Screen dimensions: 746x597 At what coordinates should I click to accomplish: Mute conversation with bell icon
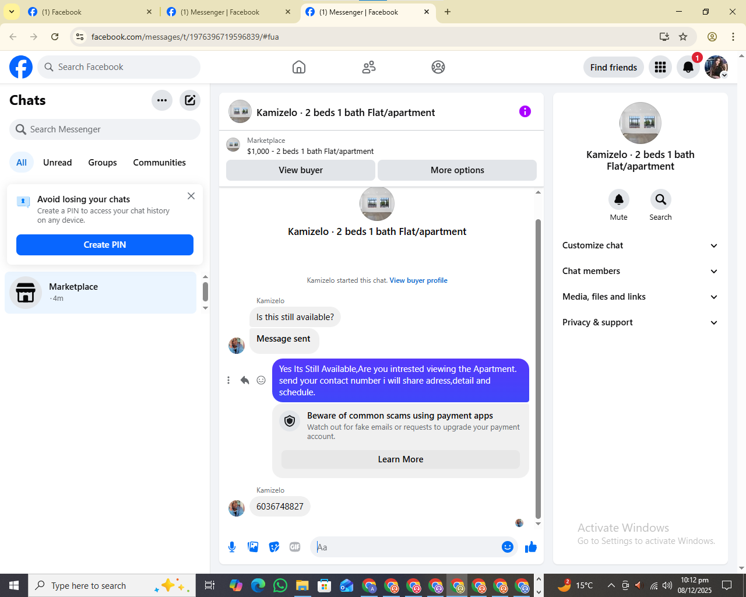(619, 199)
